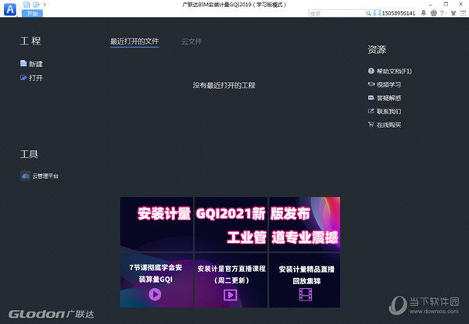
Task: Click the blue A application logo button
Action: pyautogui.click(x=10, y=9)
